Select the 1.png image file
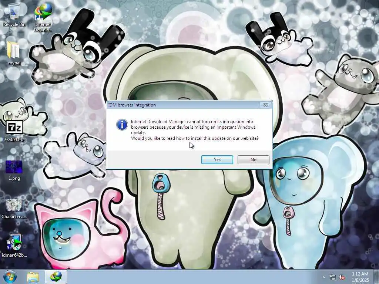 coord(14,170)
